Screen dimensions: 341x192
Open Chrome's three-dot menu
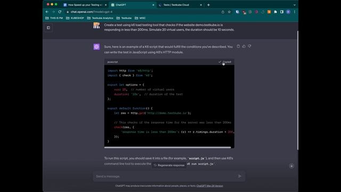(x=295, y=12)
